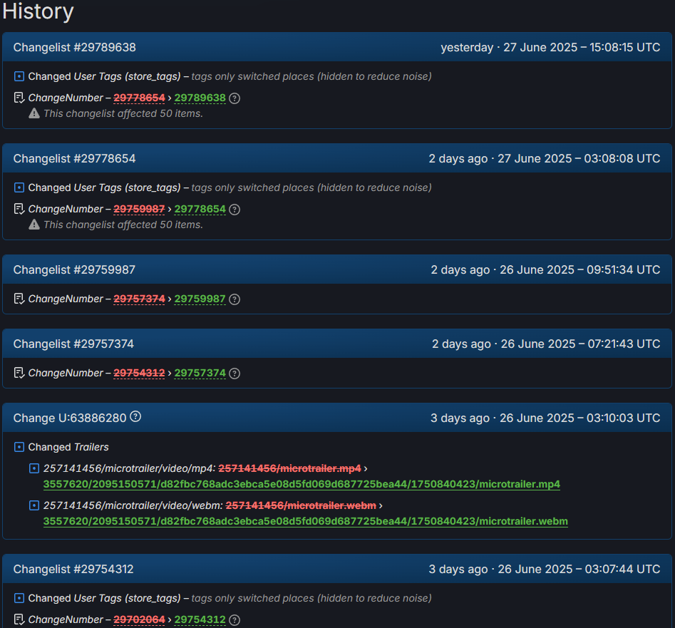Open the Changelist #29789638 header link
The image size is (675, 628).
tap(74, 47)
